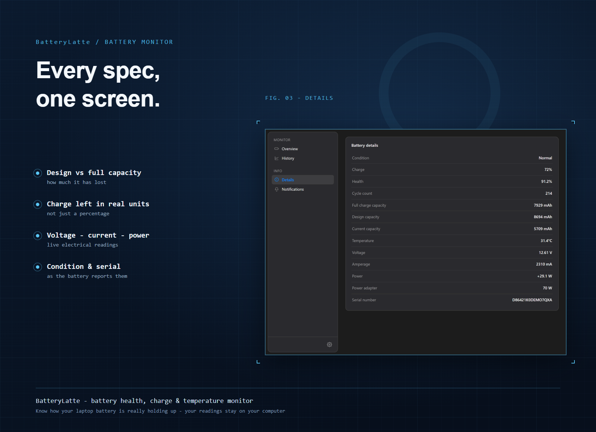
Task: Click the Charge value 72%
Action: (548, 169)
